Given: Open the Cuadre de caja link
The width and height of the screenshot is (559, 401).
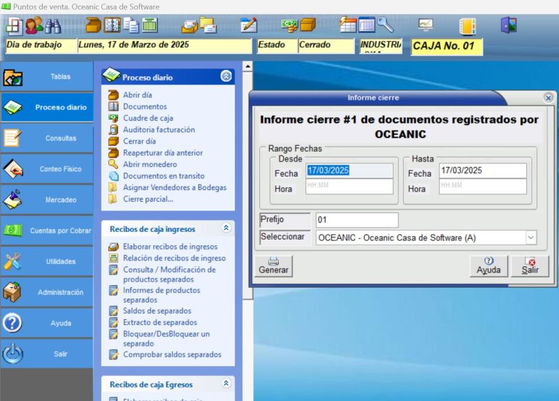Looking at the screenshot, I should (148, 118).
